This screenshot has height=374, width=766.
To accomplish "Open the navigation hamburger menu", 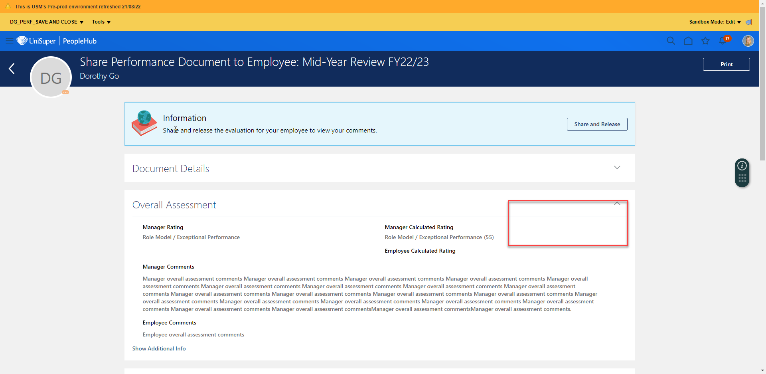I will point(10,41).
